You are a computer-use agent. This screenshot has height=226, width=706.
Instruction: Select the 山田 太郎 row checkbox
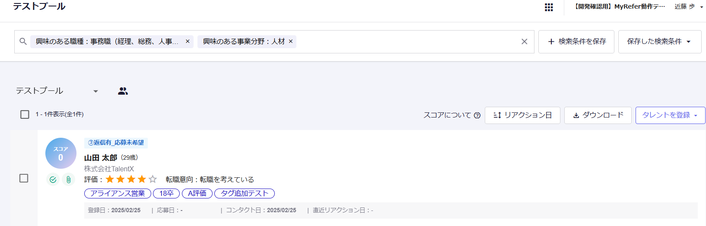click(24, 178)
